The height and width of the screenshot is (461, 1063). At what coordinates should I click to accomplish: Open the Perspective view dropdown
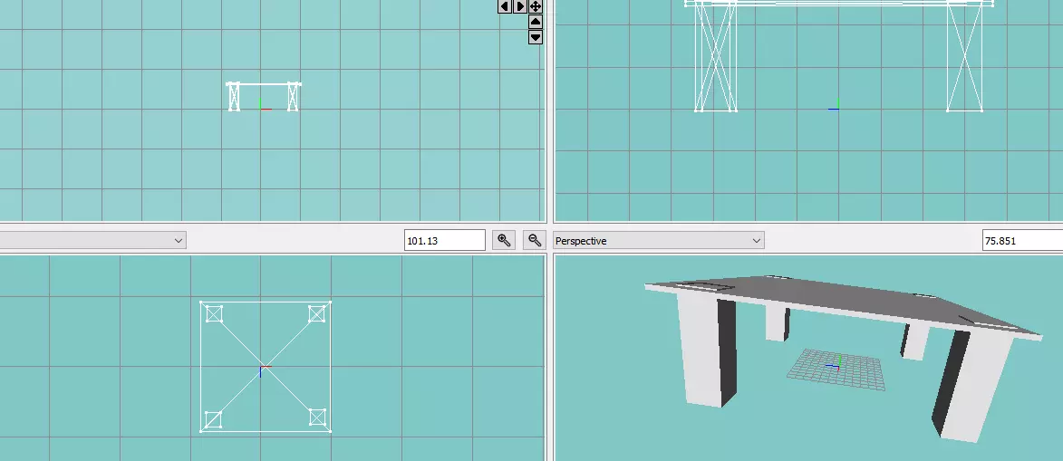[659, 241]
